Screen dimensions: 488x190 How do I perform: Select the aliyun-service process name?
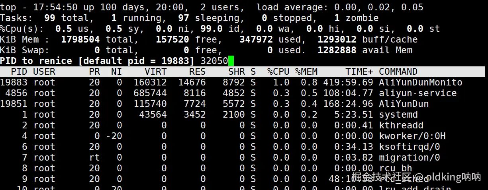(418, 93)
